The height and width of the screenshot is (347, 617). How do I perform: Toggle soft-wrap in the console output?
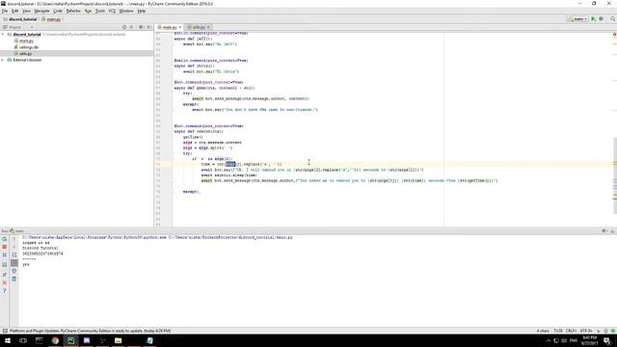click(14, 254)
